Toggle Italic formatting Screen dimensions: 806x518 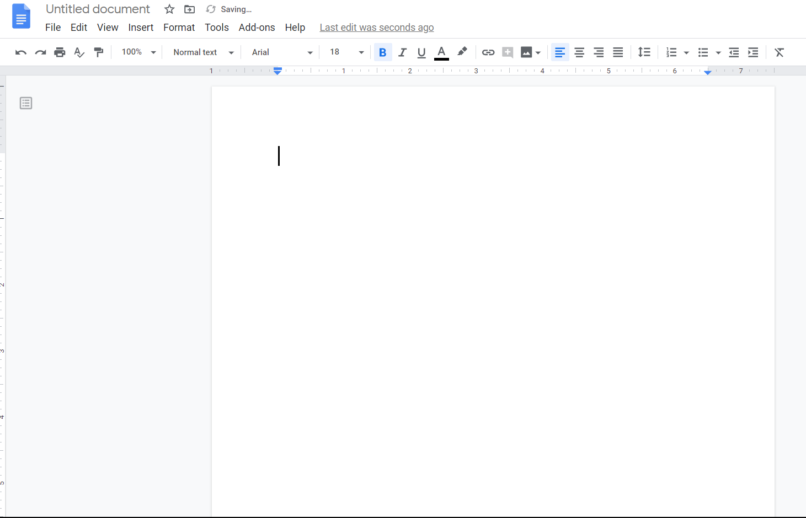(402, 52)
